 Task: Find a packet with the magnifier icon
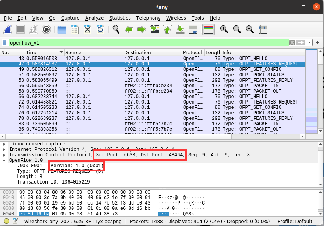tap(116, 29)
